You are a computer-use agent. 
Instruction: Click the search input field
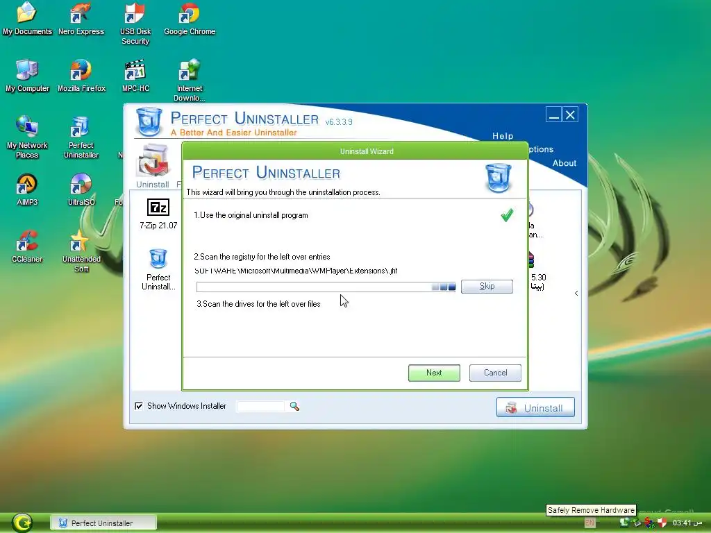pyautogui.click(x=261, y=406)
